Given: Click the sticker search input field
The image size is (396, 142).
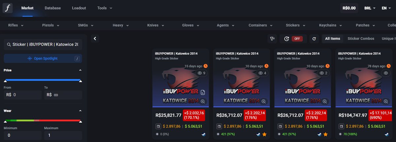Looking at the screenshot, I should pyautogui.click(x=43, y=45).
